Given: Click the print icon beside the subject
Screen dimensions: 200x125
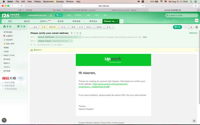Looking at the screenshot, I should point(81,33).
